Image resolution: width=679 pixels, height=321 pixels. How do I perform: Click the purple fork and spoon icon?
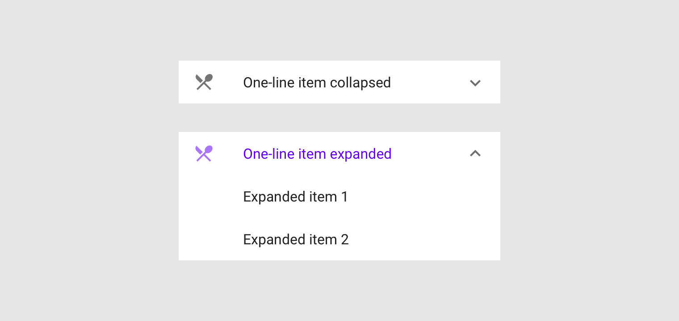[x=204, y=153]
